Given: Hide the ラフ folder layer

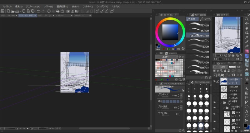Looking at the screenshot, I should [214, 102].
